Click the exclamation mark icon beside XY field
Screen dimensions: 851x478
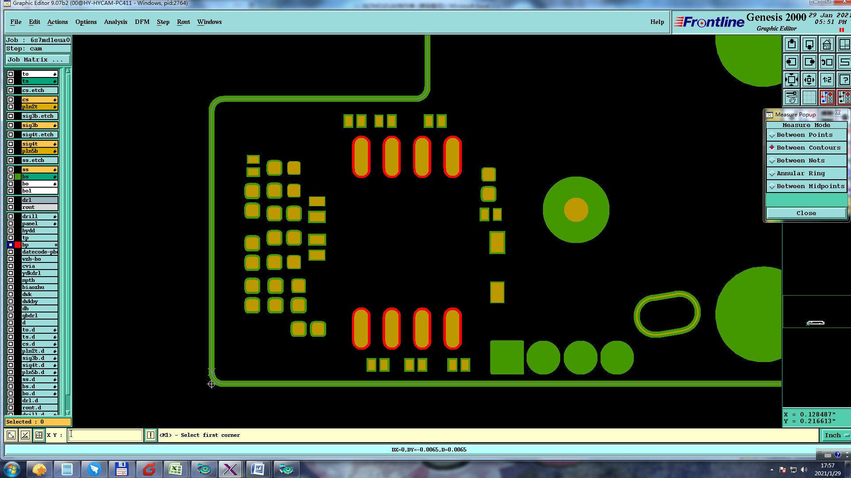(x=151, y=435)
